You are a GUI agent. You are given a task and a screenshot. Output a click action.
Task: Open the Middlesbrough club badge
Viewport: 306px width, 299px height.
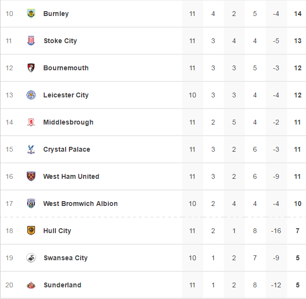coord(31,122)
